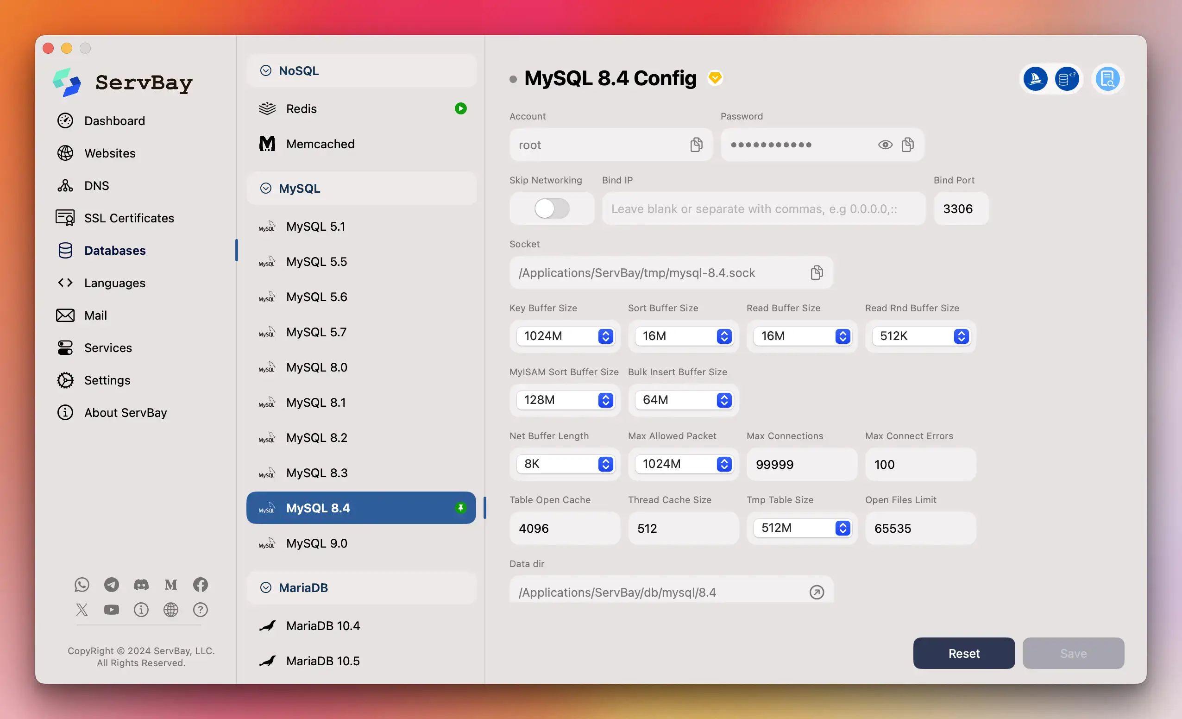Click the copy icon next to root account
The image size is (1182, 719).
tap(696, 145)
